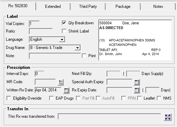The height and width of the screenshot is (127, 177).
Task: Enable the Leaflet checkbox
Action: point(140,98)
